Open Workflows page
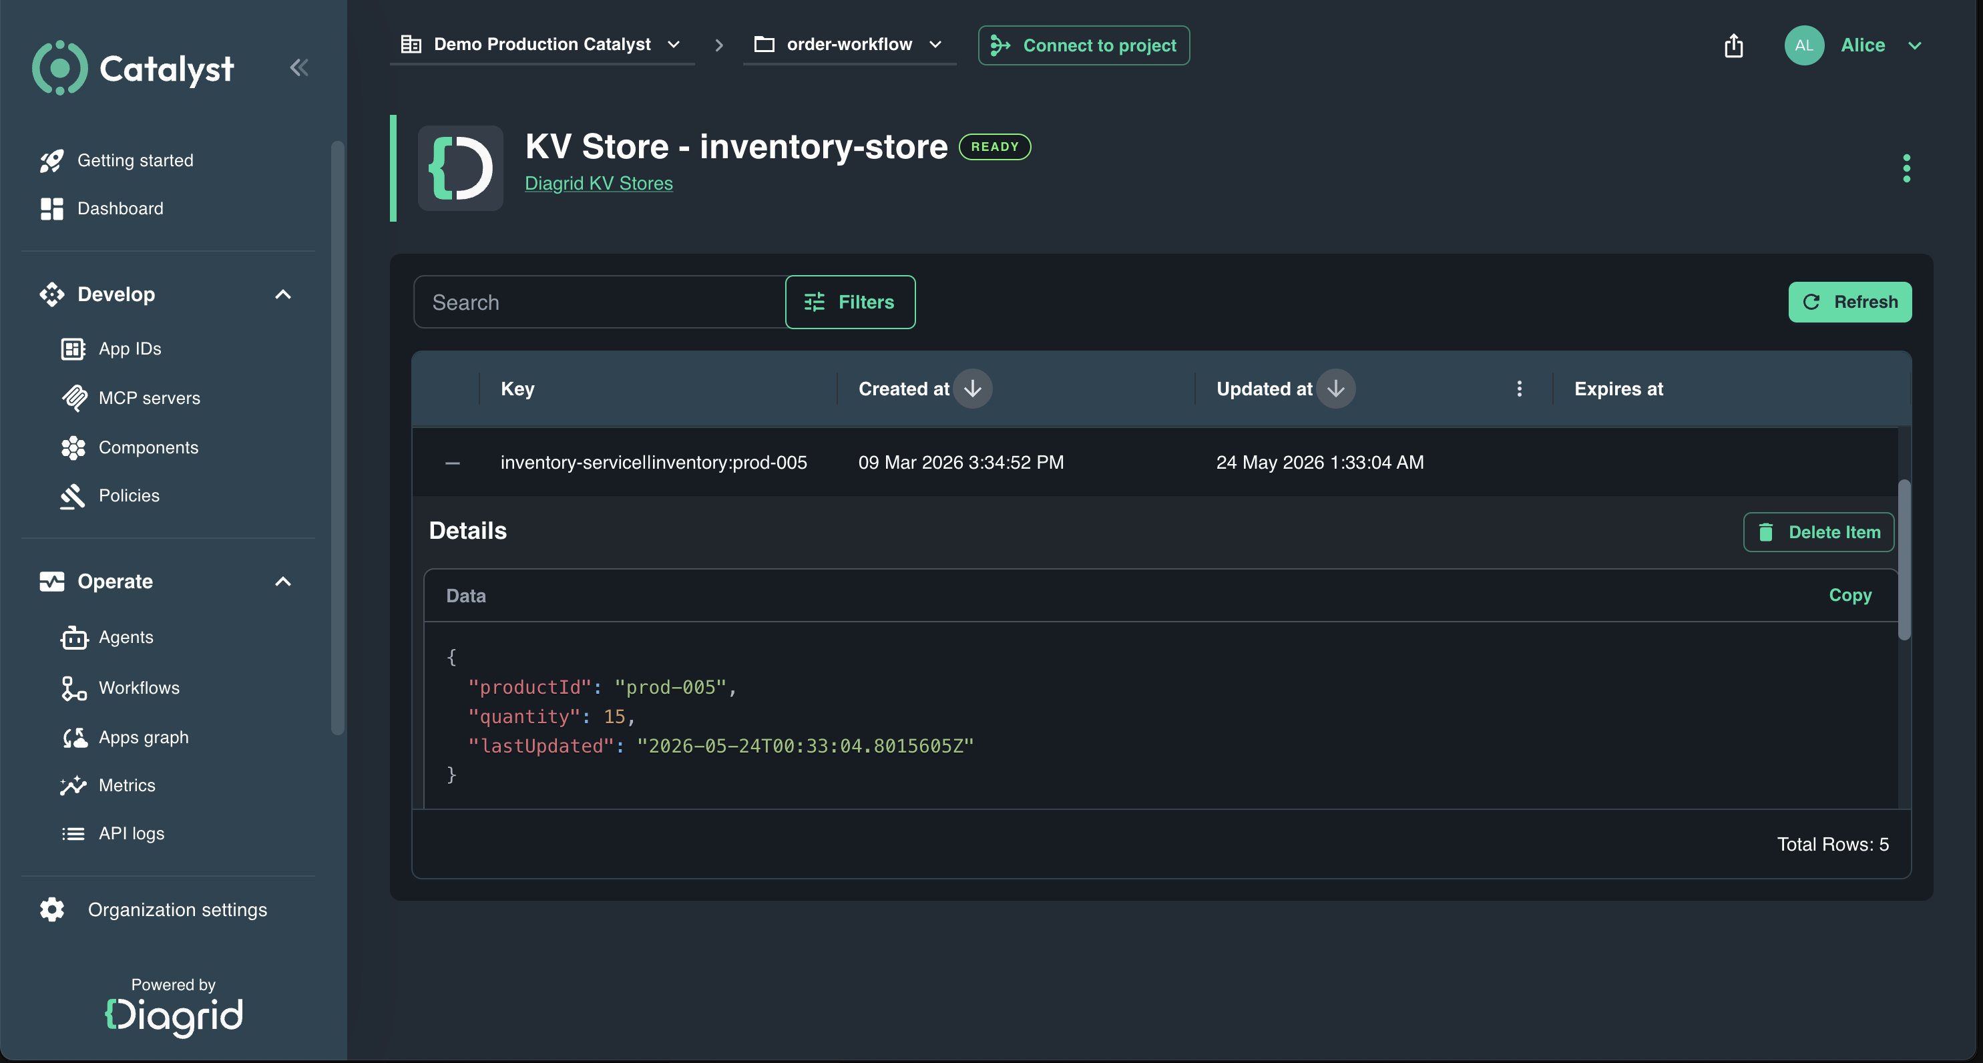 [x=139, y=688]
